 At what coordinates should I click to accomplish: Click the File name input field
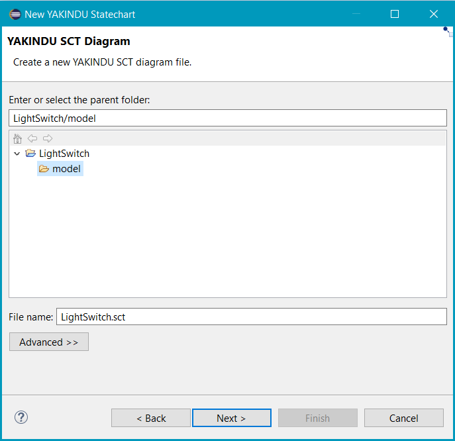pos(251,317)
